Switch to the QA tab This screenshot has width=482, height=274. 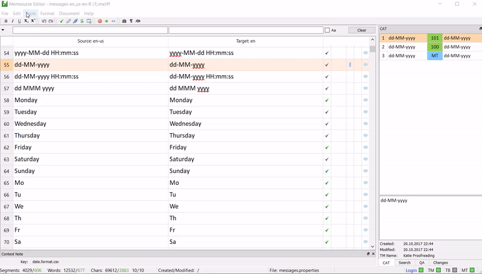[422, 263]
